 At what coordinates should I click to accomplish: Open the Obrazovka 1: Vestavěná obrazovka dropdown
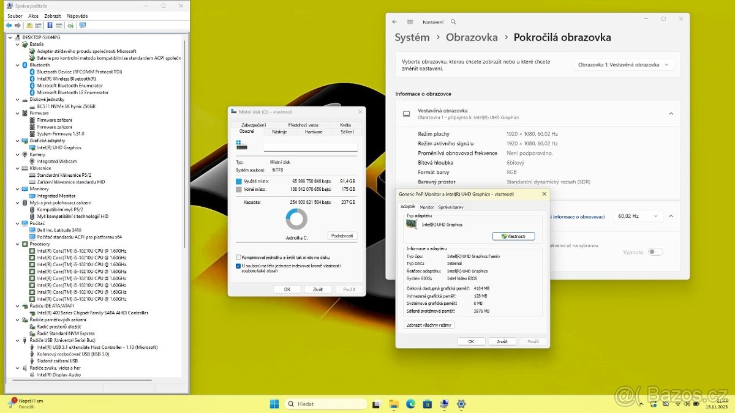point(624,64)
